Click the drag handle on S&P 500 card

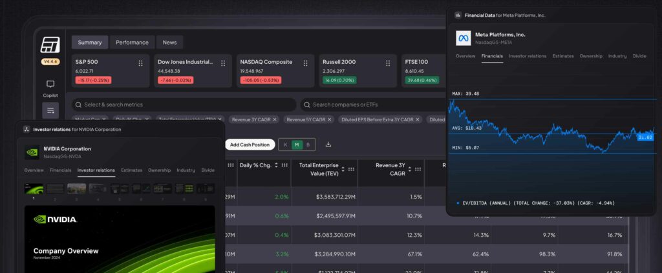click(140, 63)
